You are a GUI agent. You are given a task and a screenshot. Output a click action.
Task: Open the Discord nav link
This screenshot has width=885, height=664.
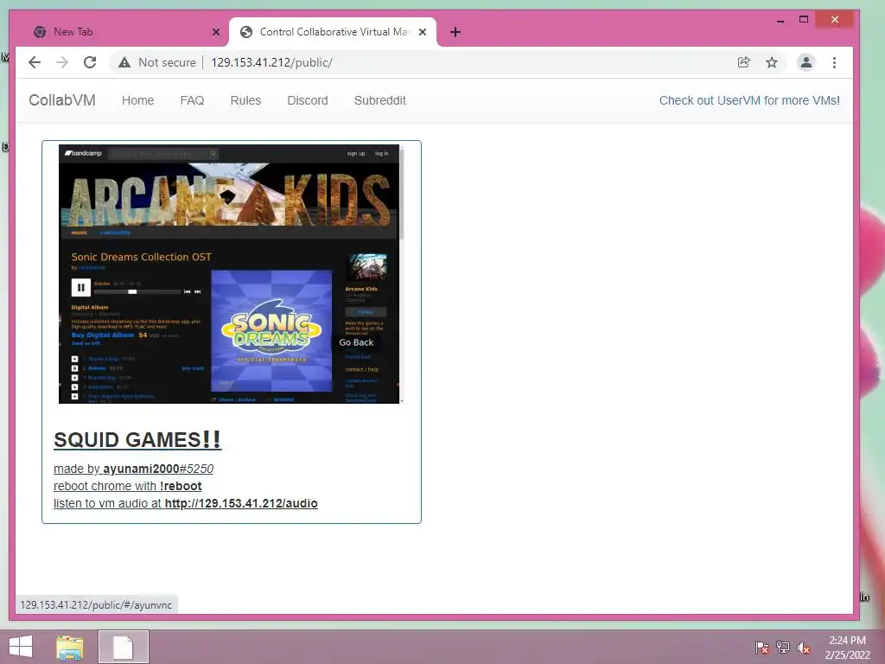[x=308, y=100]
